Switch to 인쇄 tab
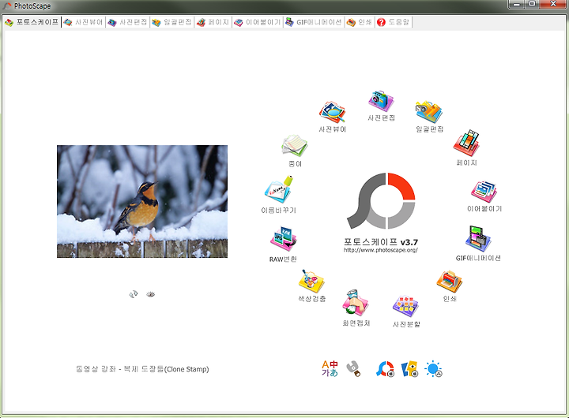This screenshot has height=418, width=569. tap(360, 22)
